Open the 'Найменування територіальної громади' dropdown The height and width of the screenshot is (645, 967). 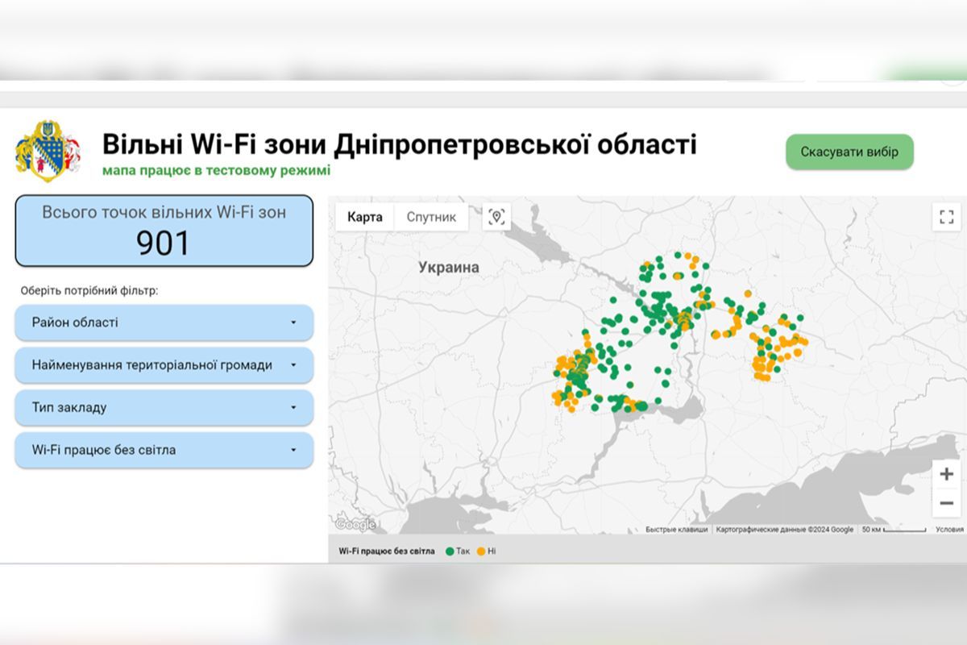pyautogui.click(x=164, y=365)
